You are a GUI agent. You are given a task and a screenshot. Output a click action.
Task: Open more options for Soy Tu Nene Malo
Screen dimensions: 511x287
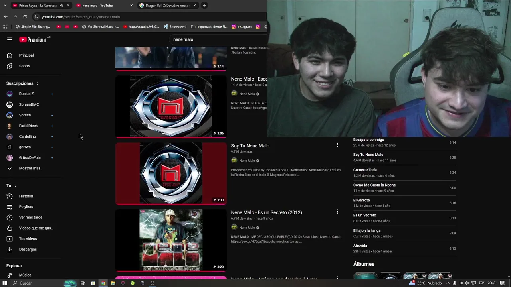(337, 145)
